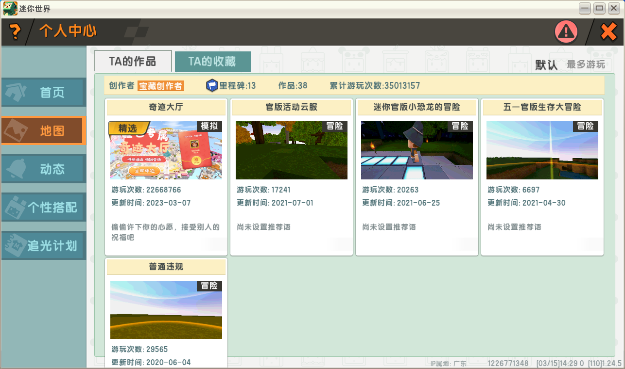This screenshot has width=625, height=369.
Task: Click the 普通违规 card title
Action: [x=166, y=267]
